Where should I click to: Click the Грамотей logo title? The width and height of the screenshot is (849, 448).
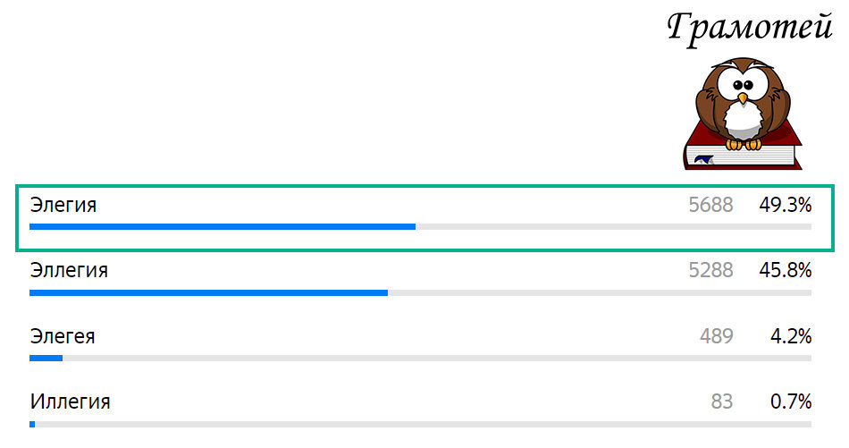[x=750, y=29]
